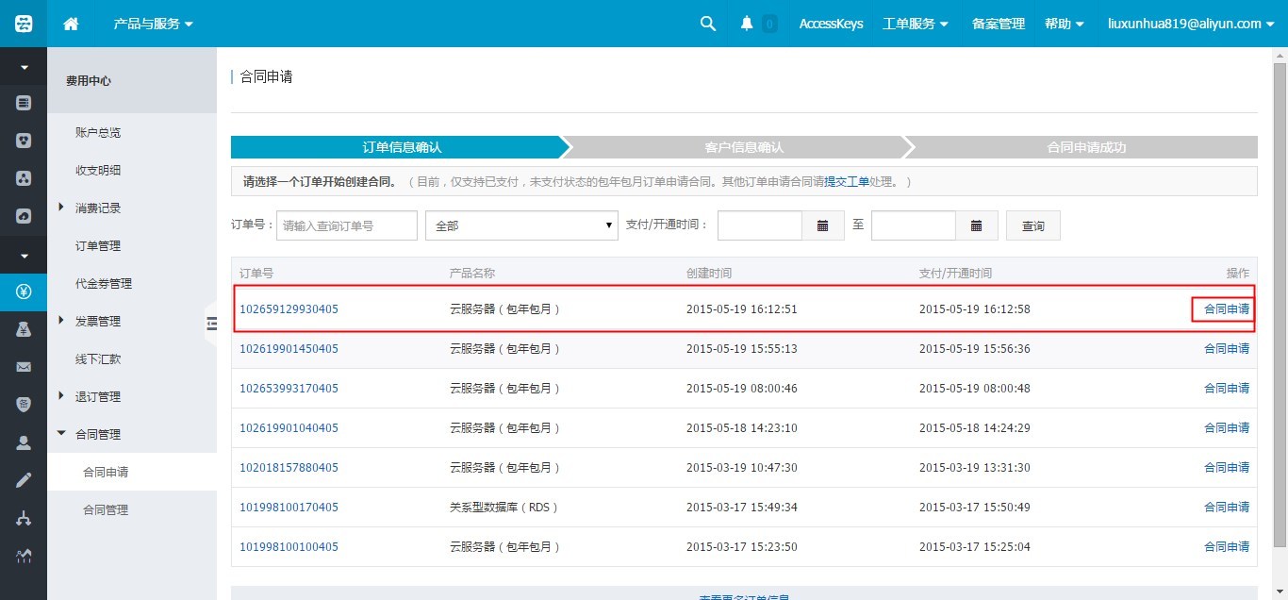Open search via the magnifier icon
This screenshot has height=600, width=1288.
[708, 24]
